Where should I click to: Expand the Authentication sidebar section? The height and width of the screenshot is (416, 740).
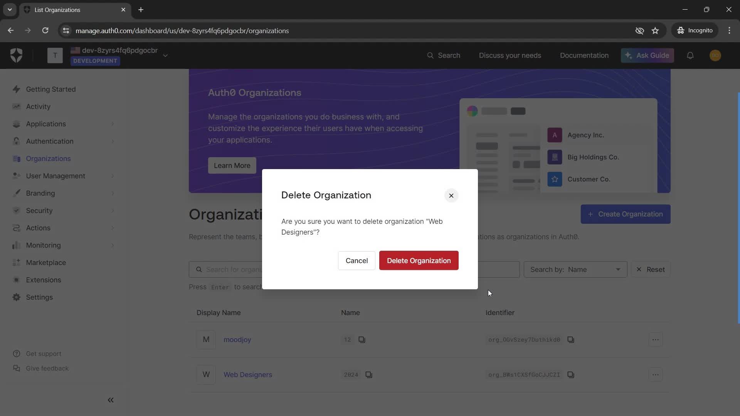pos(64,141)
